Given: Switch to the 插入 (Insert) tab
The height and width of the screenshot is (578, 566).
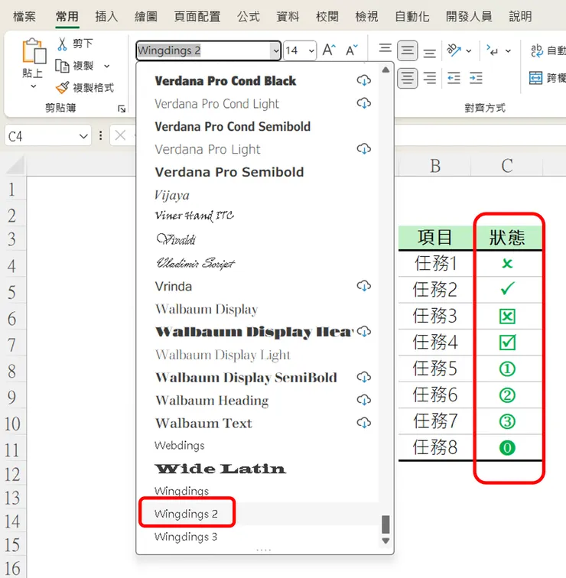Looking at the screenshot, I should pos(106,17).
